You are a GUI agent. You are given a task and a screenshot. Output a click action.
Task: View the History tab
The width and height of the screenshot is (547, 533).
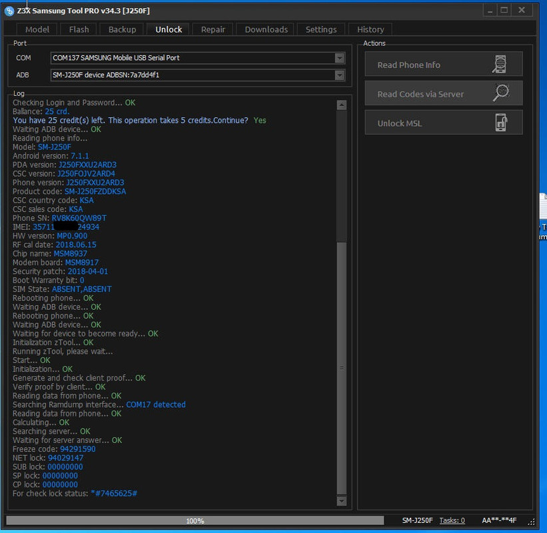tap(370, 30)
